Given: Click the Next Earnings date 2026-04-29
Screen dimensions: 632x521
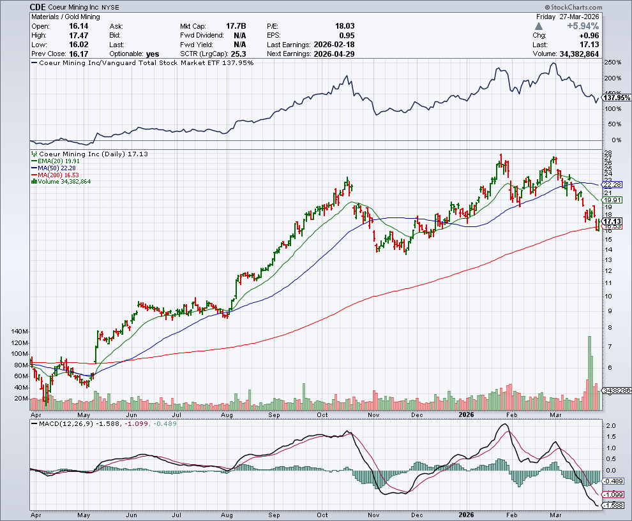Looking at the screenshot, I should [x=334, y=54].
